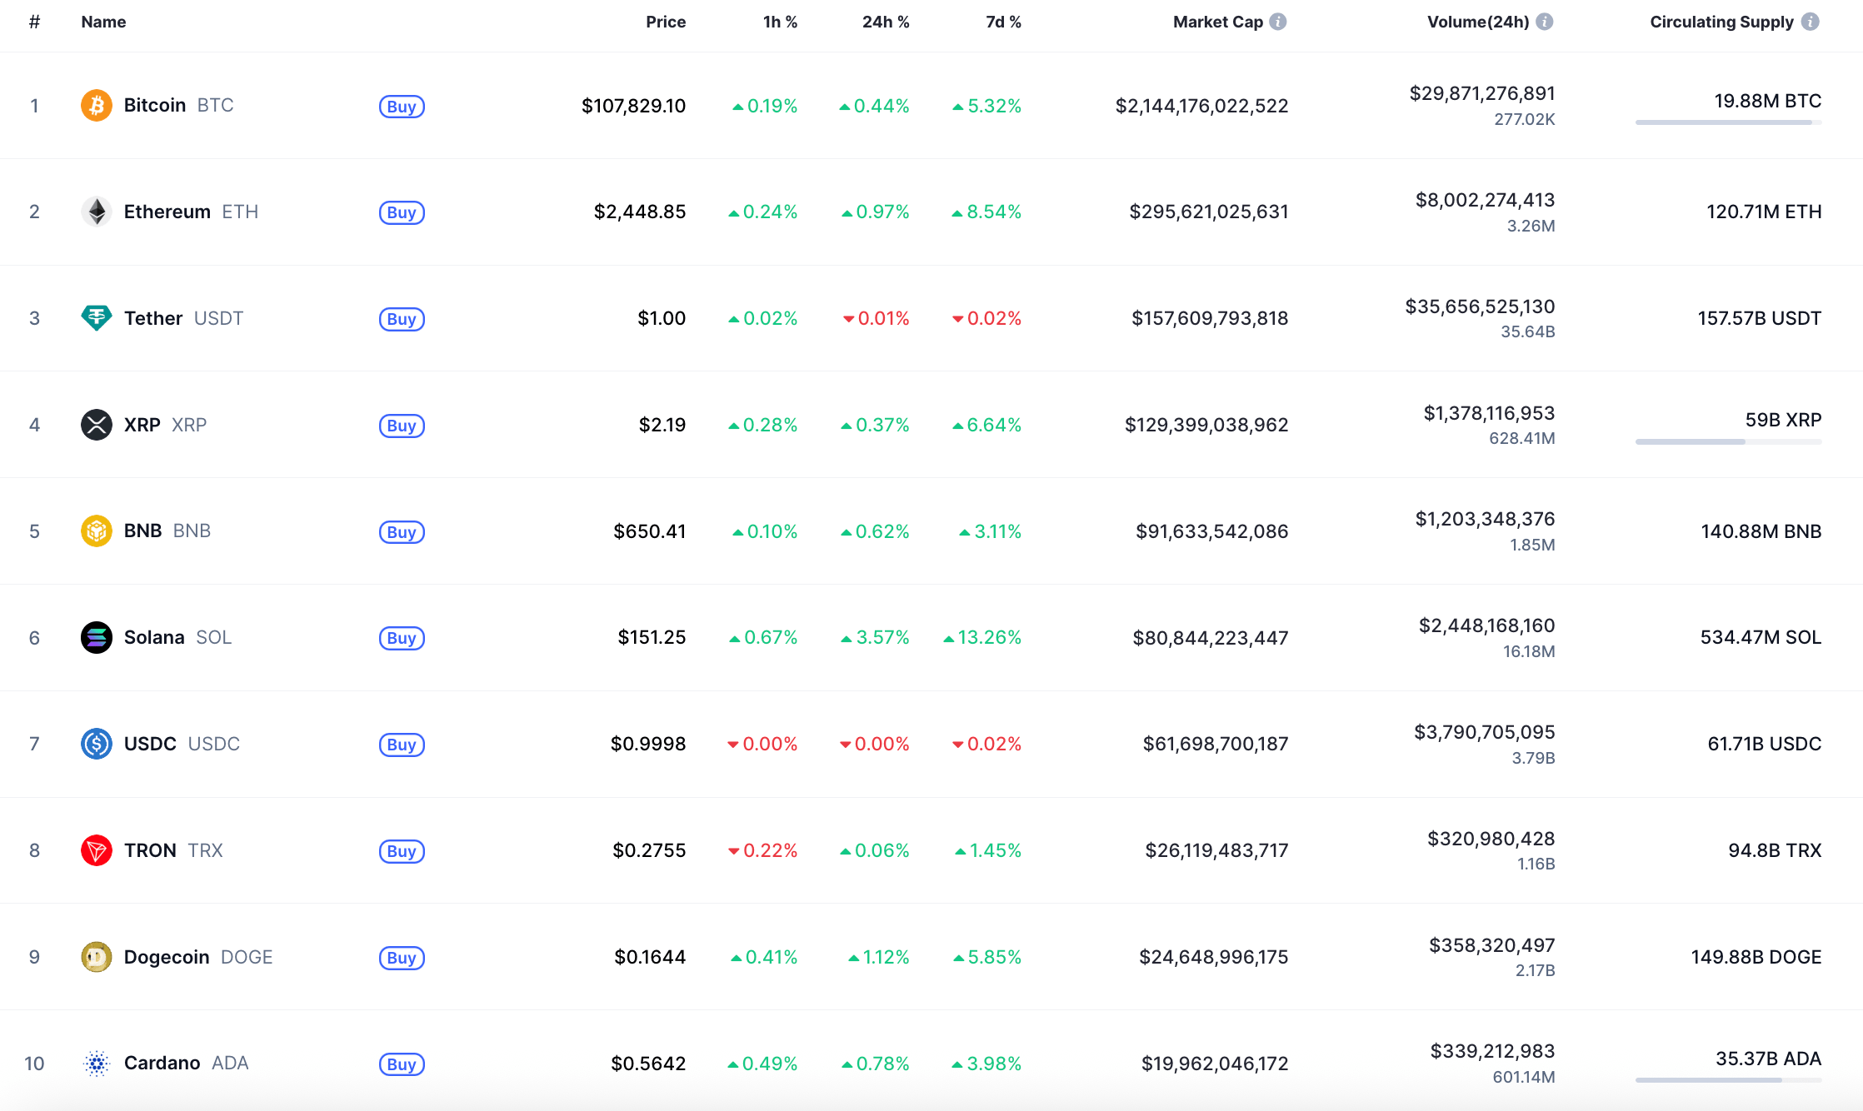Click the XRP logo icon
This screenshot has width=1863, height=1111.
pos(97,425)
